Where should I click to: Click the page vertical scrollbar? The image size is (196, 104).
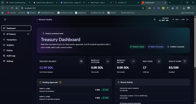pyautogui.click(x=195, y=43)
